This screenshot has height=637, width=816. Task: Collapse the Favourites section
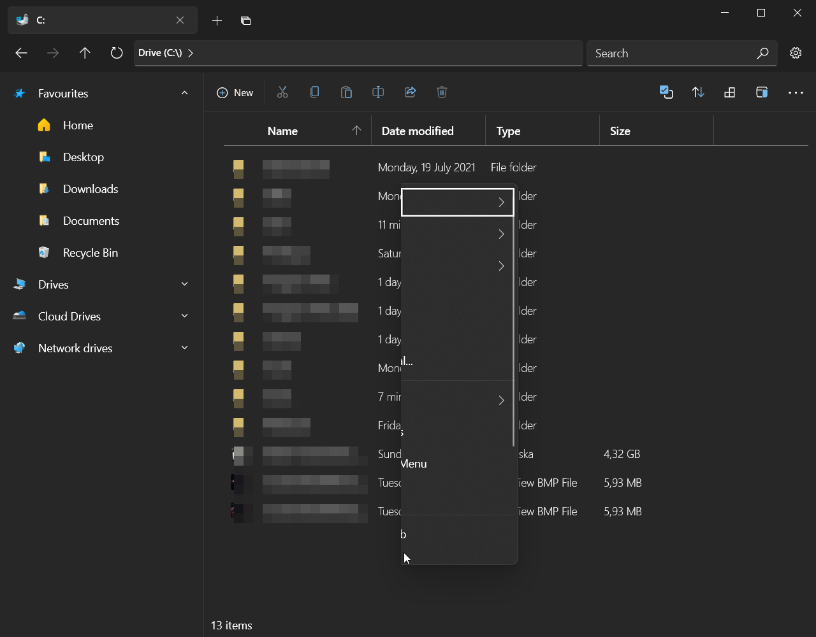point(184,93)
